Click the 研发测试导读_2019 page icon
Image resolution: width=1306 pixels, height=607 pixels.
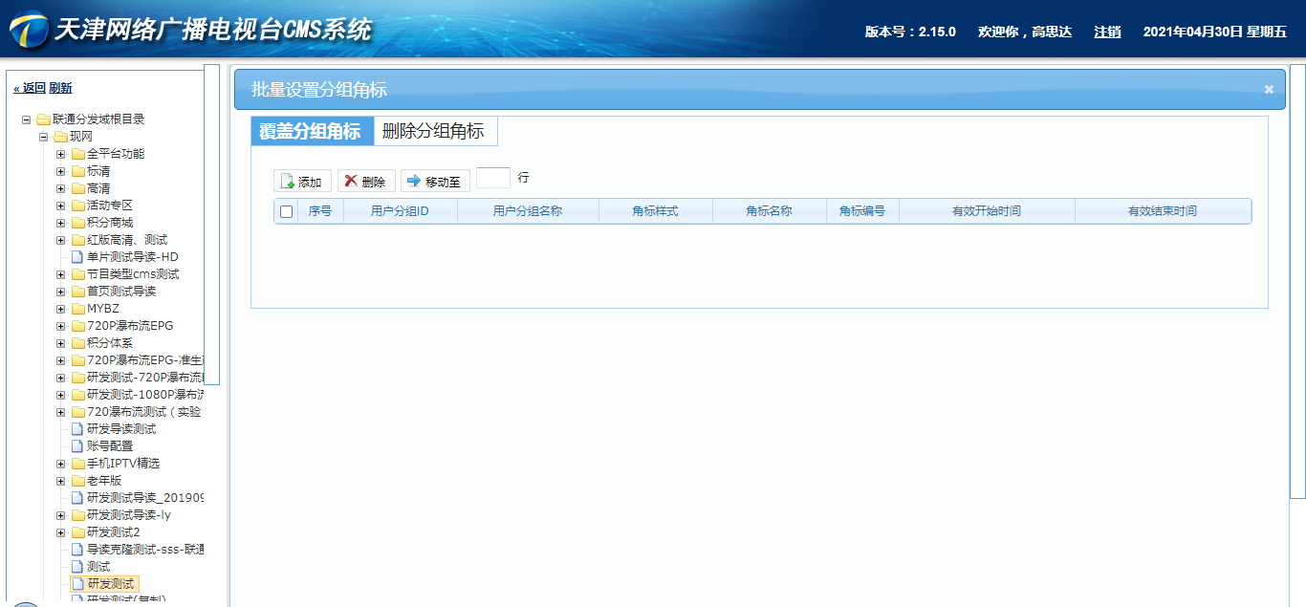(x=77, y=498)
